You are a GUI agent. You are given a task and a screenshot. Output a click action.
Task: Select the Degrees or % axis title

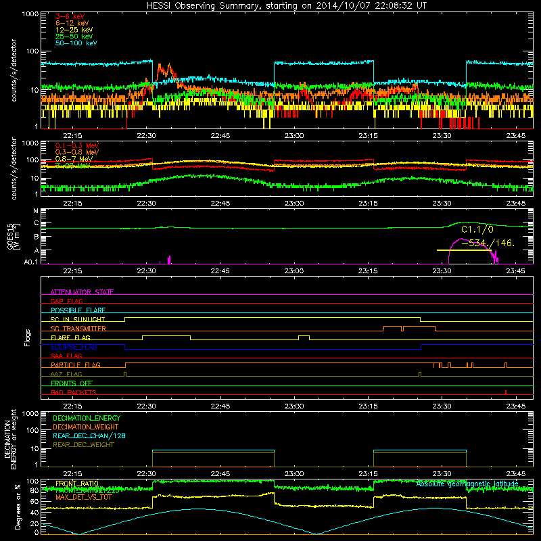click(18, 507)
